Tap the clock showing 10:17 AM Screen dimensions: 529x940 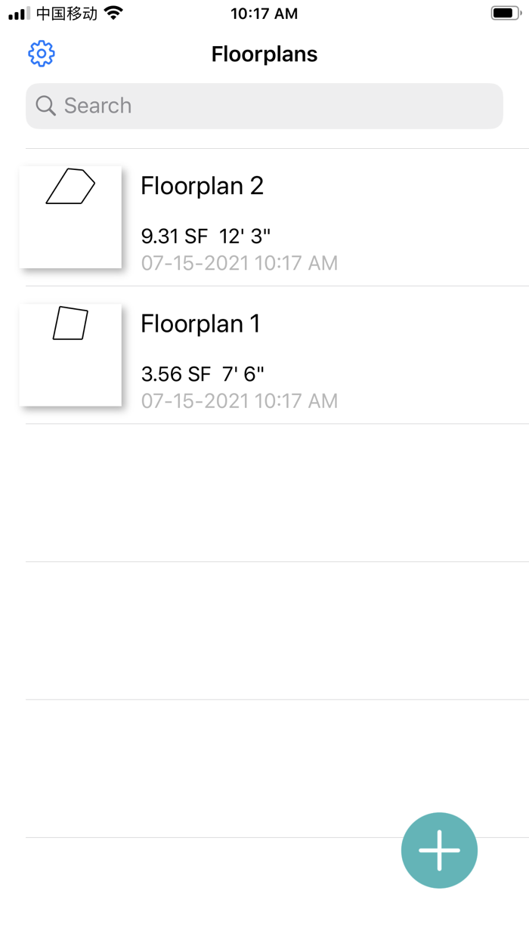click(x=264, y=13)
